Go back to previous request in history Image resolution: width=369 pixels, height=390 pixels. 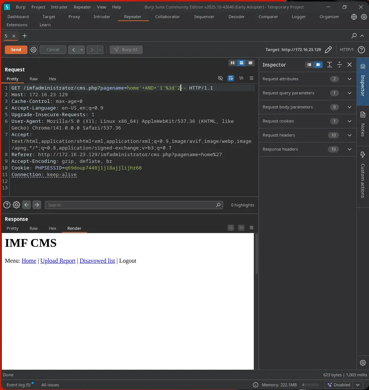tap(73, 50)
